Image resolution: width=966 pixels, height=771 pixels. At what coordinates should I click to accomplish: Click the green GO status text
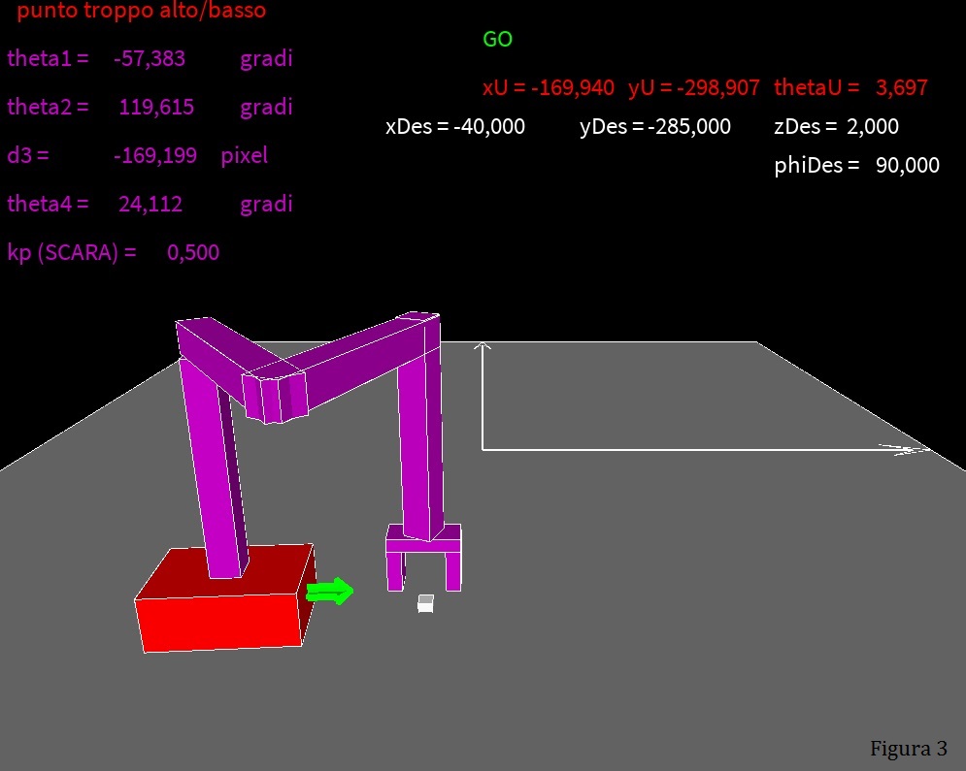pos(497,40)
